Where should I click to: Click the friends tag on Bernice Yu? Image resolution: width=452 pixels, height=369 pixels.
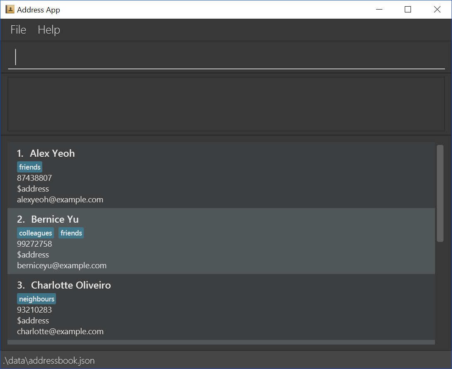click(71, 233)
